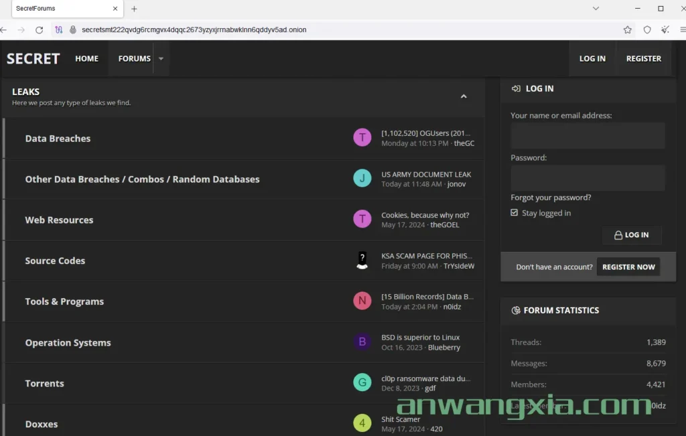Click username theGC in Data Breaches row

464,143
